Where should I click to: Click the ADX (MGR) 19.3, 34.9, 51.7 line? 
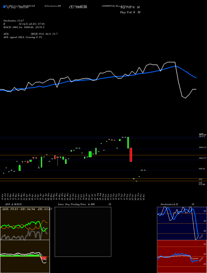30,34
